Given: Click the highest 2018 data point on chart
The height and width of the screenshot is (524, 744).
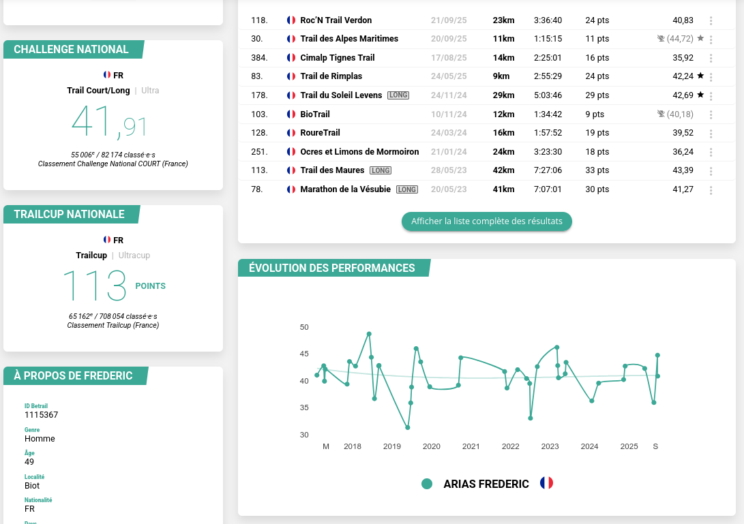Looking at the screenshot, I should [369, 334].
